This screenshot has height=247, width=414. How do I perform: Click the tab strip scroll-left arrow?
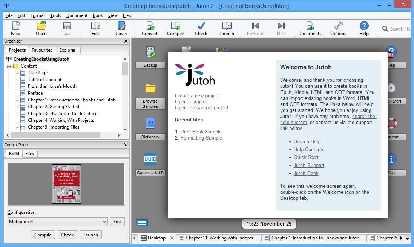point(134,238)
